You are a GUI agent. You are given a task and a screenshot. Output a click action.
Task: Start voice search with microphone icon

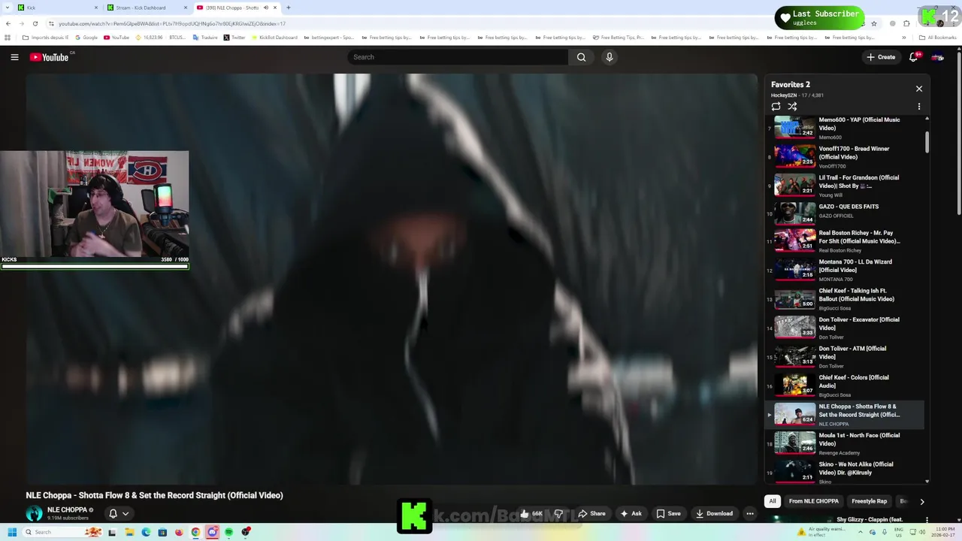click(x=610, y=57)
